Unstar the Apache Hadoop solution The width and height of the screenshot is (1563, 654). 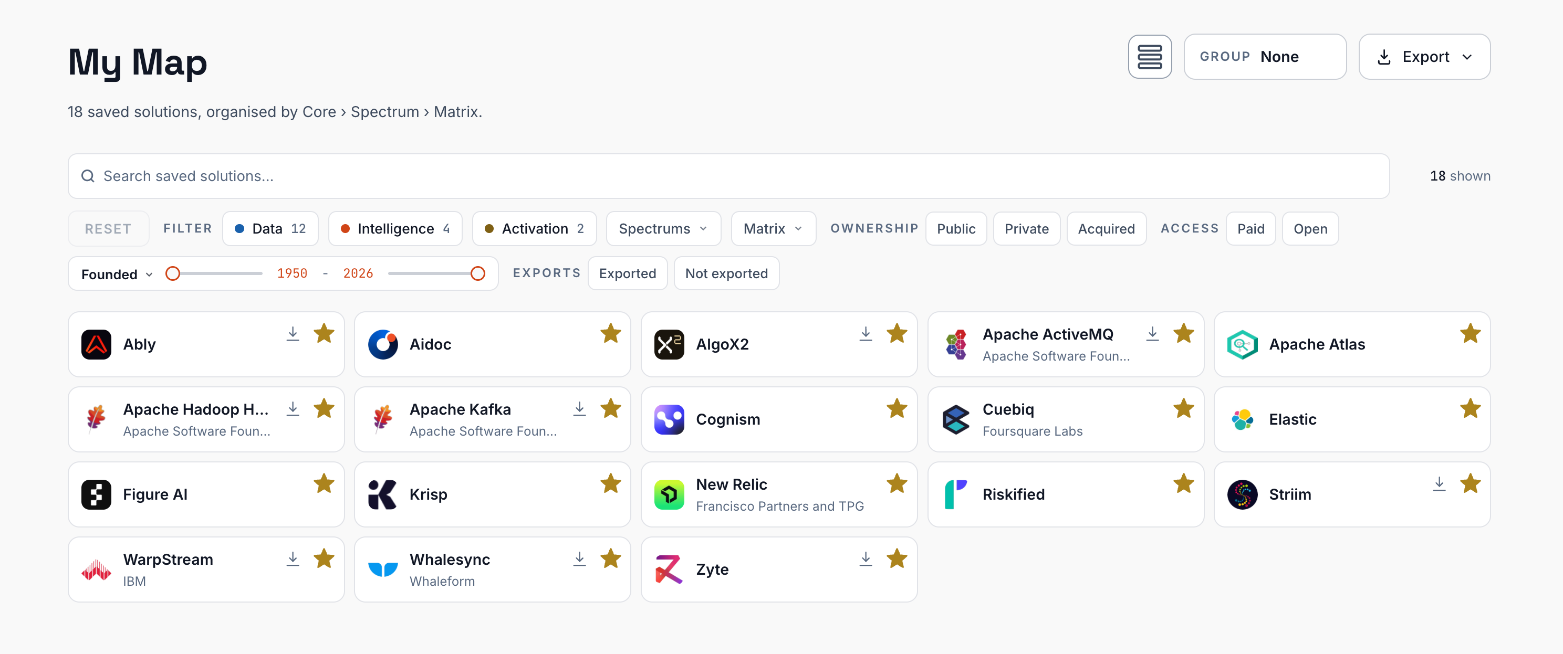pyautogui.click(x=324, y=409)
